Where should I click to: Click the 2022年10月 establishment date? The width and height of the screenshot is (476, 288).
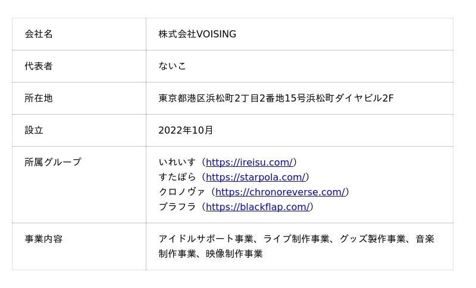(186, 130)
